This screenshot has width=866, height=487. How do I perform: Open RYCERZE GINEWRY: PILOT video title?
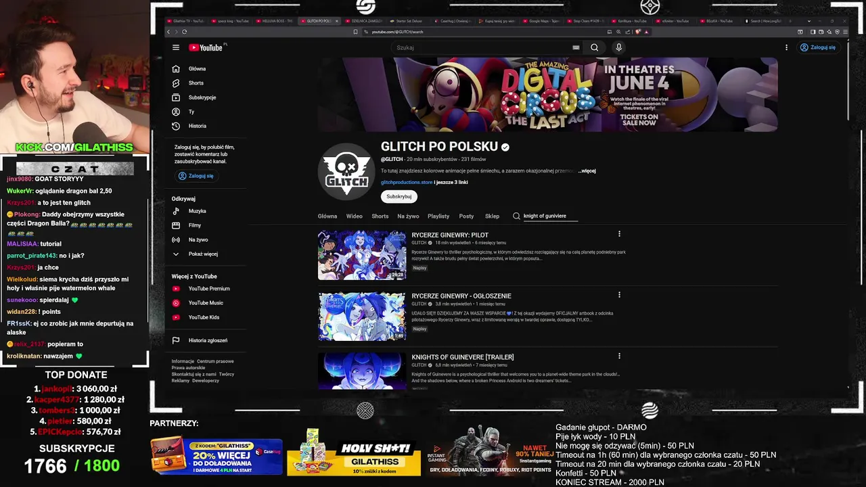pyautogui.click(x=450, y=235)
